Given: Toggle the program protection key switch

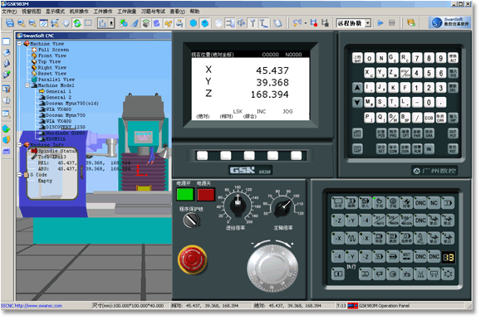Looking at the screenshot, I should [x=191, y=220].
